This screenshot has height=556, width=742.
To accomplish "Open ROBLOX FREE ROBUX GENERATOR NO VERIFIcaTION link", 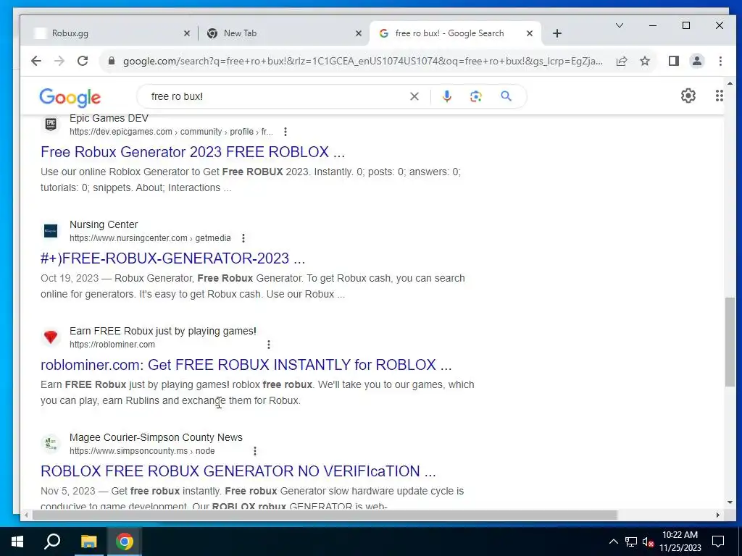I will (x=238, y=471).
